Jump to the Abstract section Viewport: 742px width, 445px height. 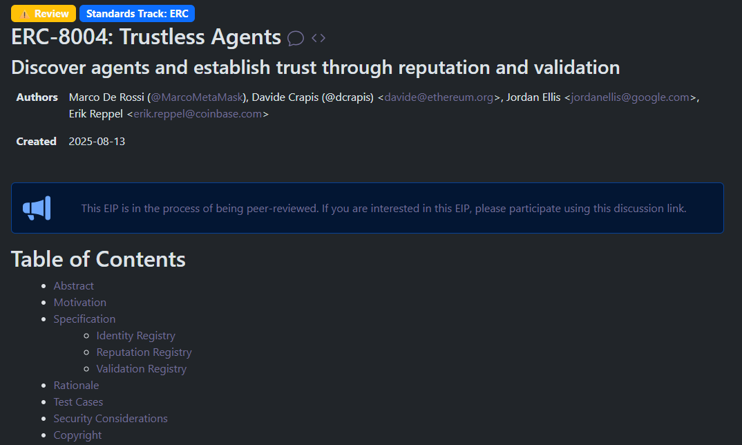(74, 285)
